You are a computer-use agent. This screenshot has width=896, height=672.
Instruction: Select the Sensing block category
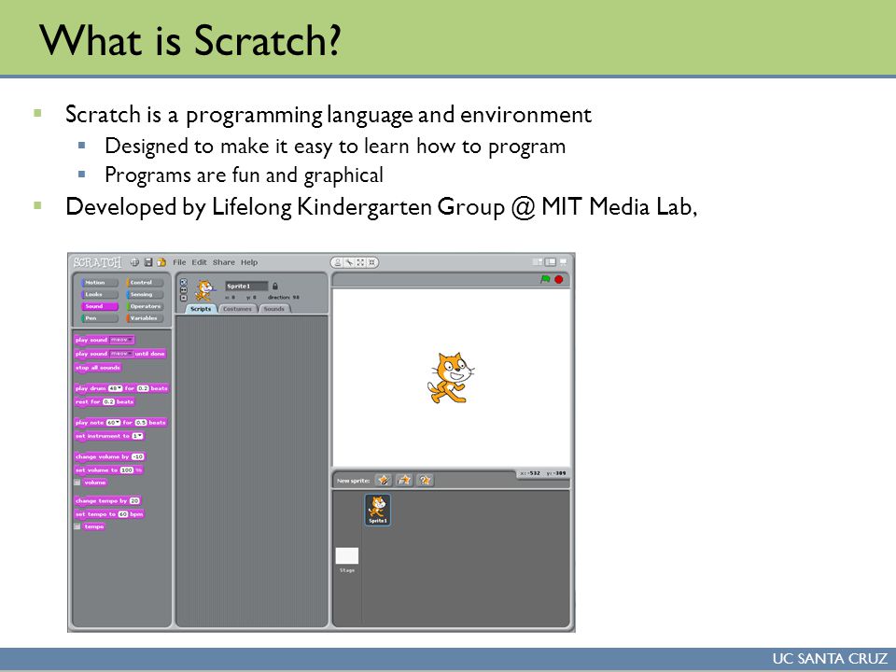tap(146, 294)
